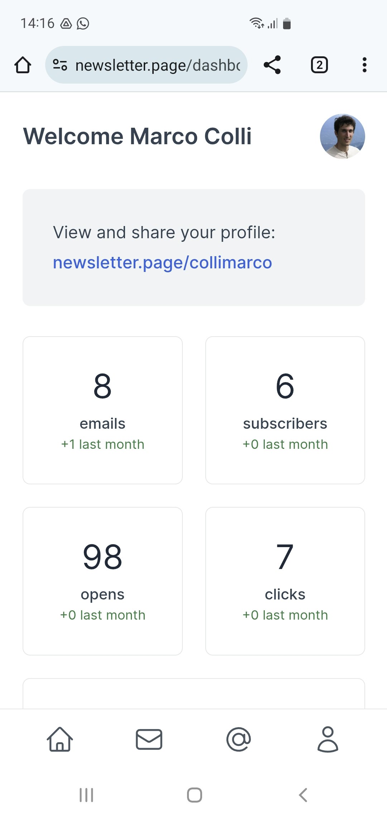Open the 8 emails stats card
Viewport: 387px width, 818px height.
click(103, 410)
